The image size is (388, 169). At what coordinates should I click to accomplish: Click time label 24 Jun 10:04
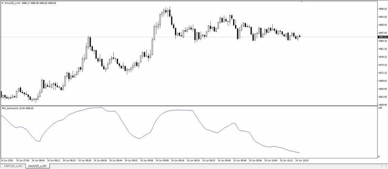click(x=271, y=160)
